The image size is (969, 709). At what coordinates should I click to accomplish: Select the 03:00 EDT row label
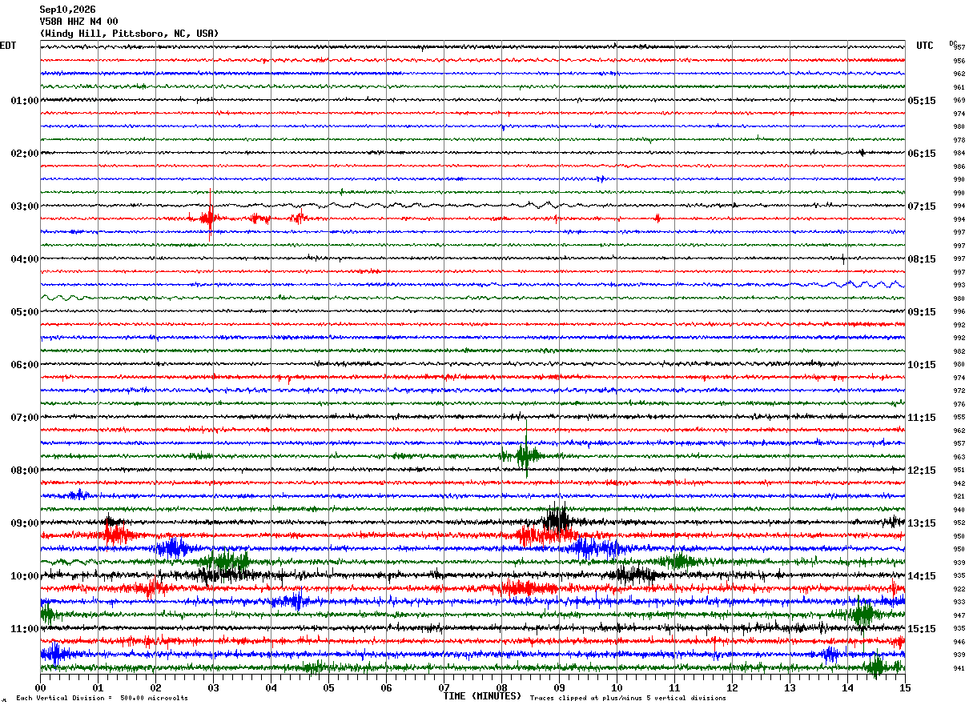[x=25, y=206]
